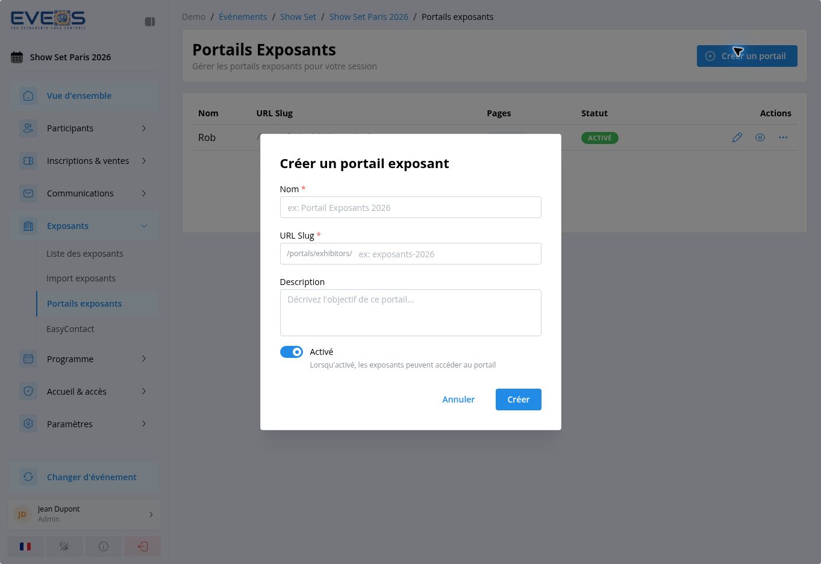
Task: Open more actions for Rob portal
Action: point(783,137)
